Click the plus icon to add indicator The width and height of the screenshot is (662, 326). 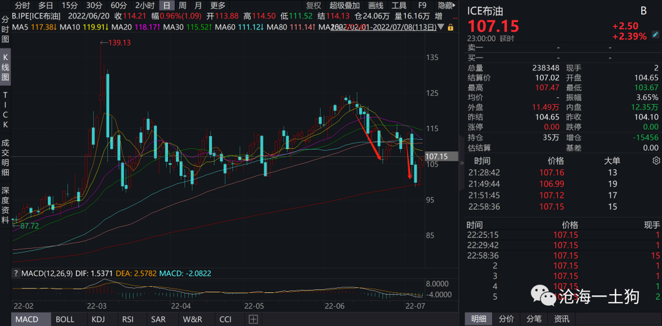253,319
